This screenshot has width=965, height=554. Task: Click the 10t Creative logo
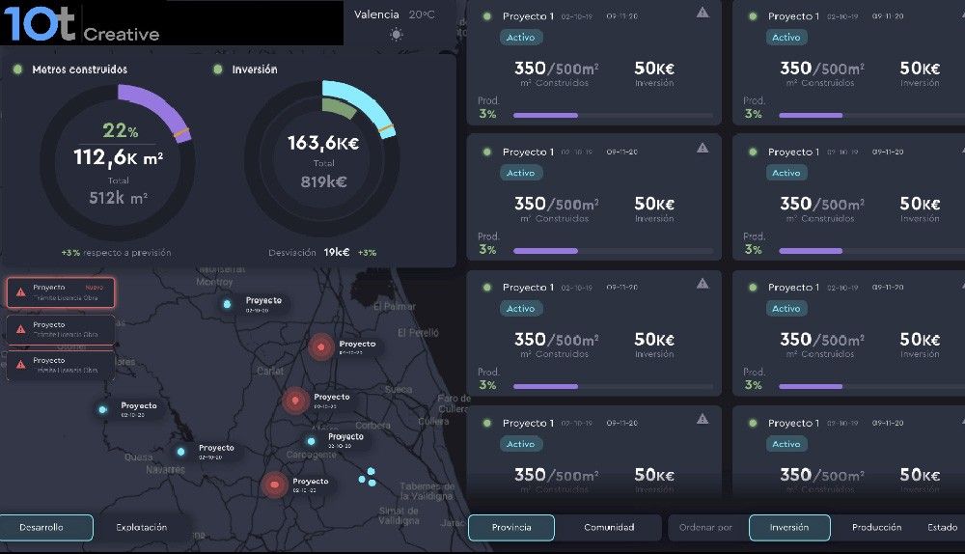pyautogui.click(x=82, y=23)
